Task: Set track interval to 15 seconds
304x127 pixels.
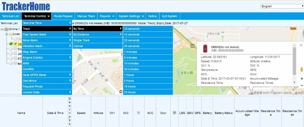Action: point(148,35)
